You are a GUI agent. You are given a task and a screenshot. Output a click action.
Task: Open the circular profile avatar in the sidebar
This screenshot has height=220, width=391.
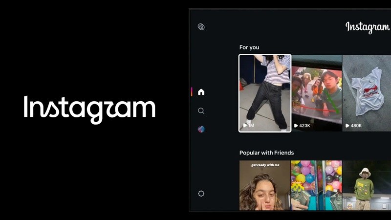coord(201,129)
